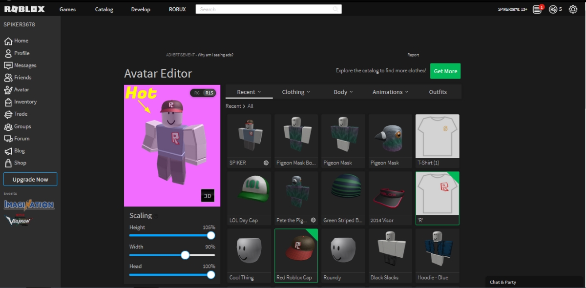
Task: Select the pigeon head Pigeon Mask item
Action: coord(390,141)
